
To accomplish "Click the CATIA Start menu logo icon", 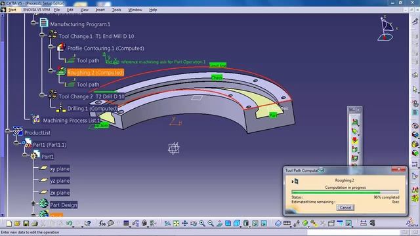I will tap(3, 10).
